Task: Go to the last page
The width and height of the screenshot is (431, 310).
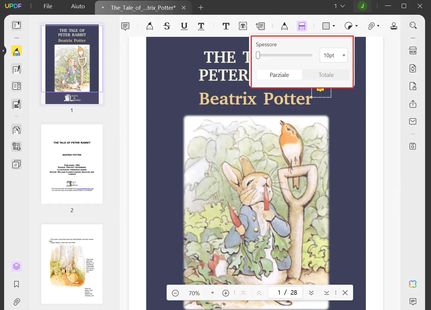Action: 327,293
